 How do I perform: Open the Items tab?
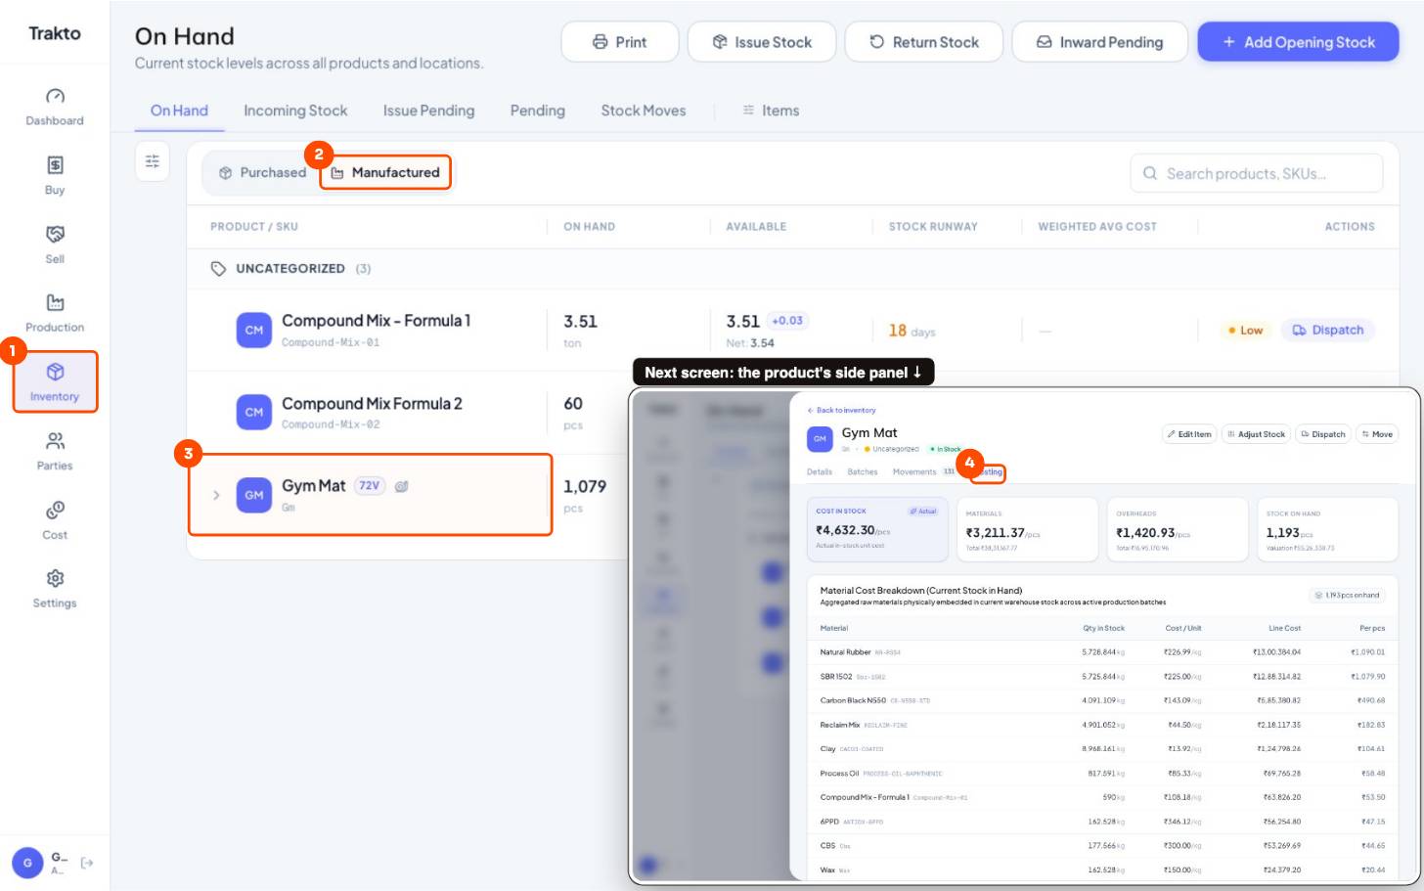click(771, 111)
